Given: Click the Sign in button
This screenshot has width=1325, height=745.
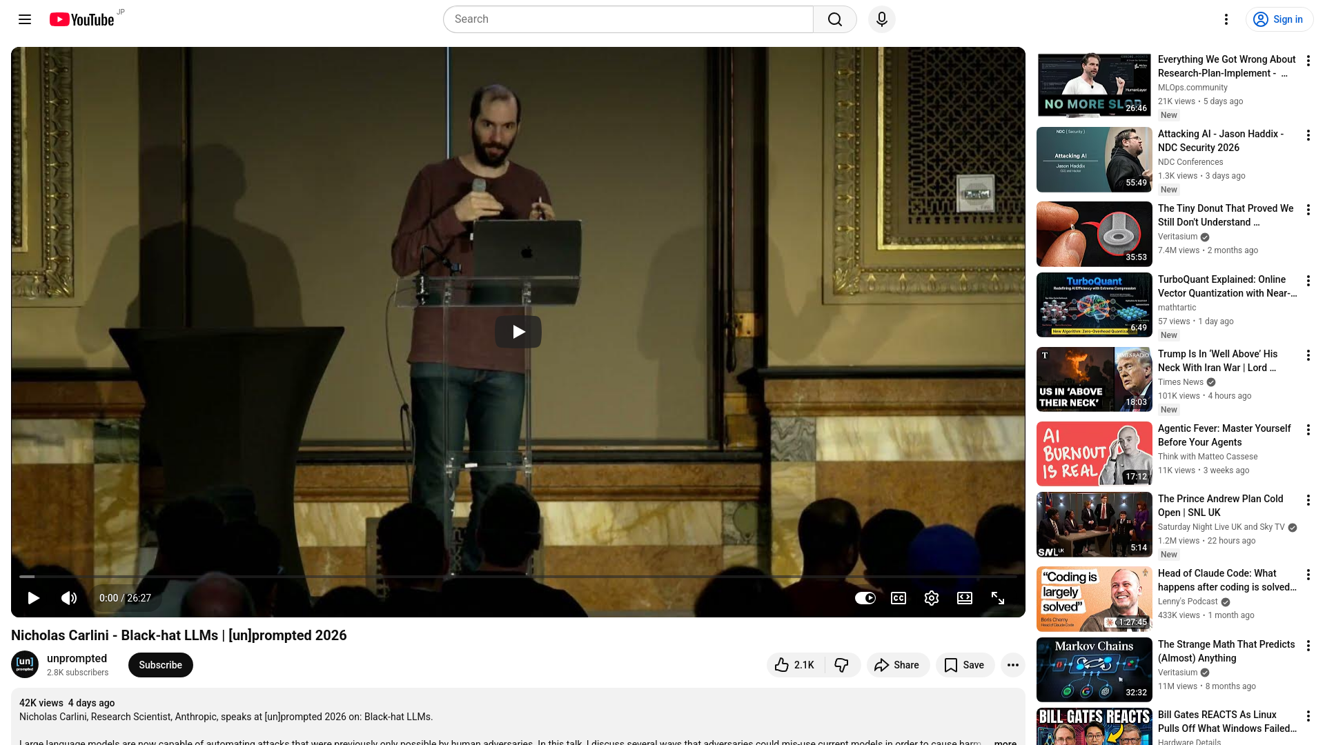Looking at the screenshot, I should (1279, 19).
